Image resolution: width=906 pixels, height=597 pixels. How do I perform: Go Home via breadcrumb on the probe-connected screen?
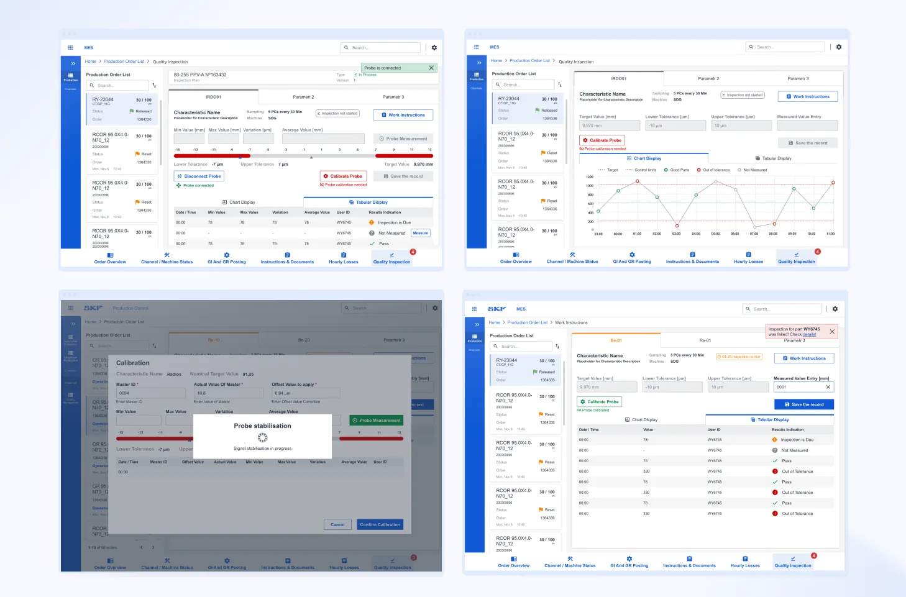tap(91, 62)
